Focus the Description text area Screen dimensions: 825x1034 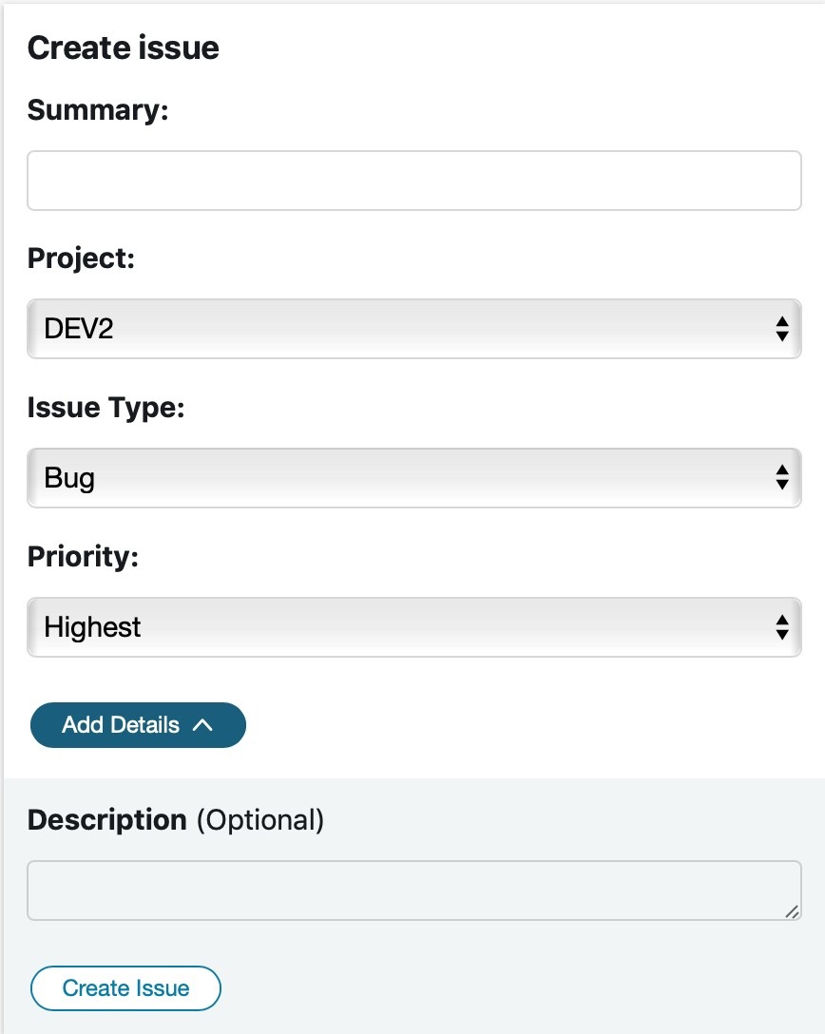point(413,890)
